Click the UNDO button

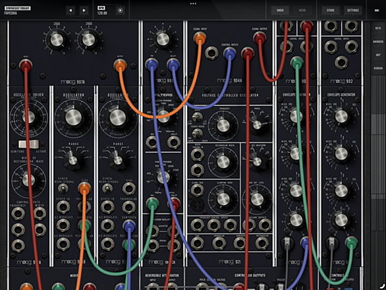[280, 11]
